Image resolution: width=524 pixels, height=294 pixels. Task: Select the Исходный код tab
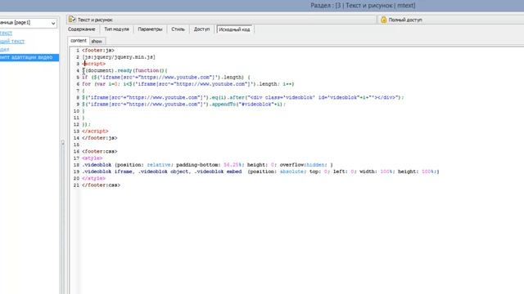[234, 29]
